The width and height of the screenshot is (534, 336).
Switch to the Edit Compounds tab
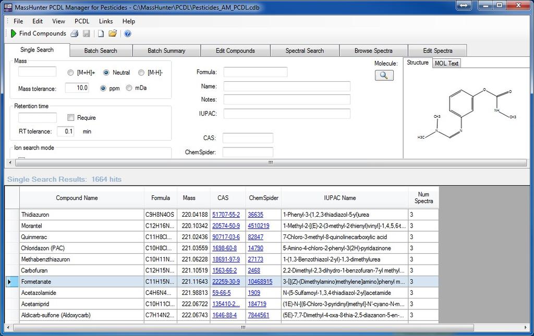235,51
